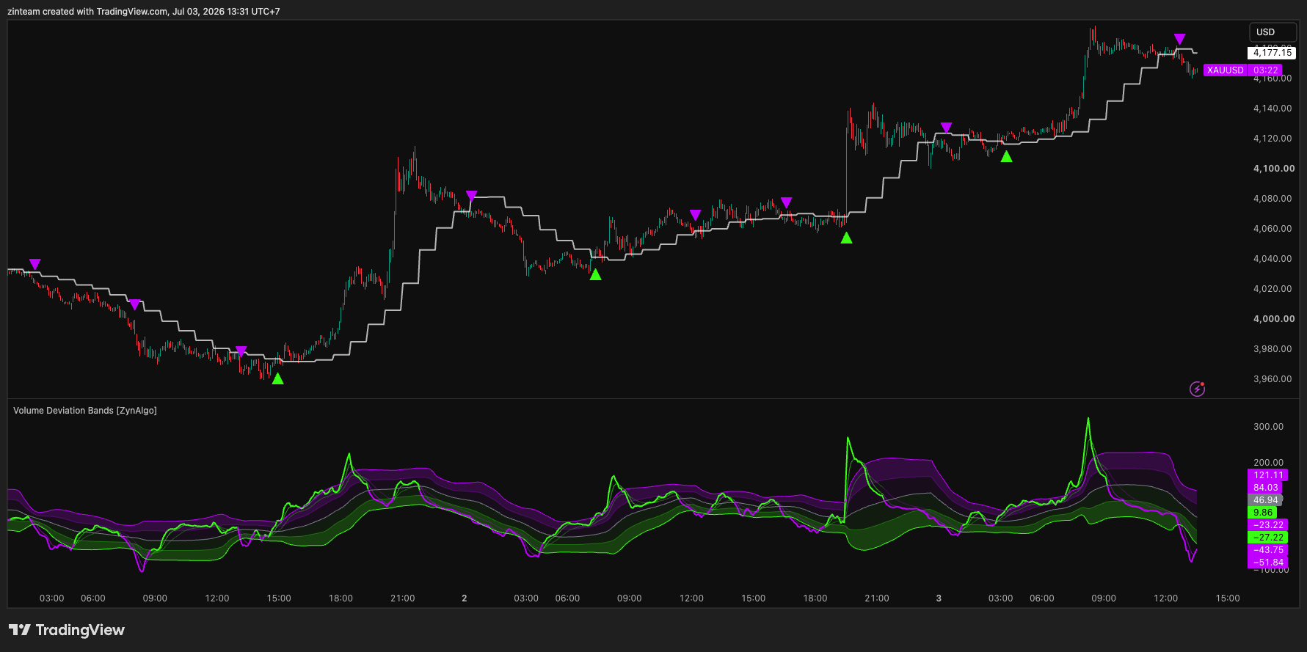The height and width of the screenshot is (652, 1307).
Task: Click the 4,020.00 price axis label
Action: pyautogui.click(x=1273, y=289)
